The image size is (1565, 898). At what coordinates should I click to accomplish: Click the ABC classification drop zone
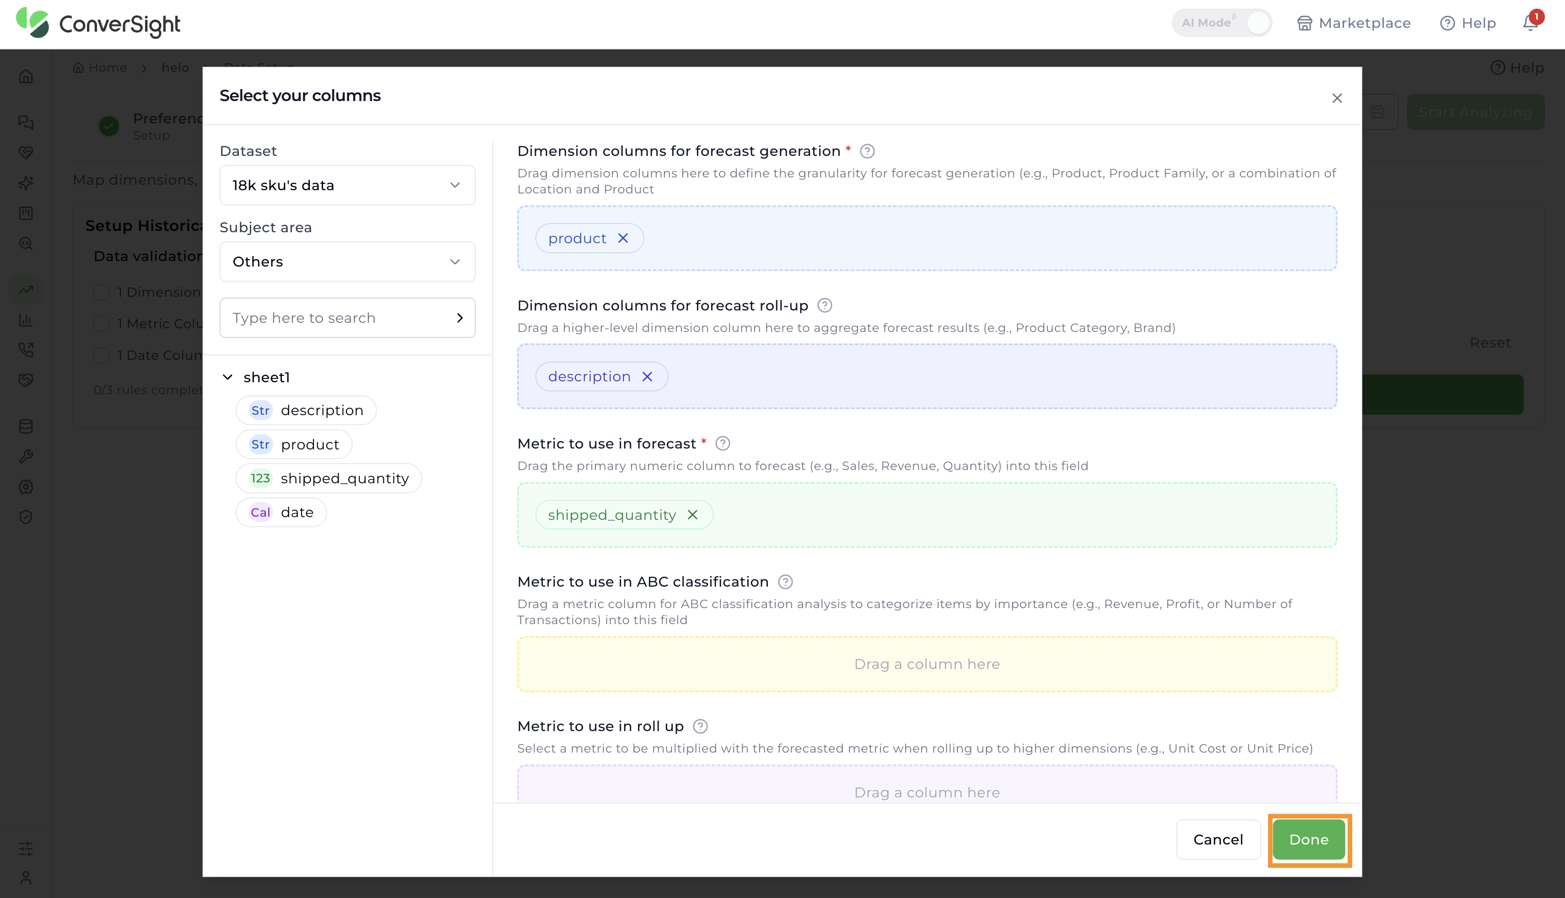click(x=927, y=663)
